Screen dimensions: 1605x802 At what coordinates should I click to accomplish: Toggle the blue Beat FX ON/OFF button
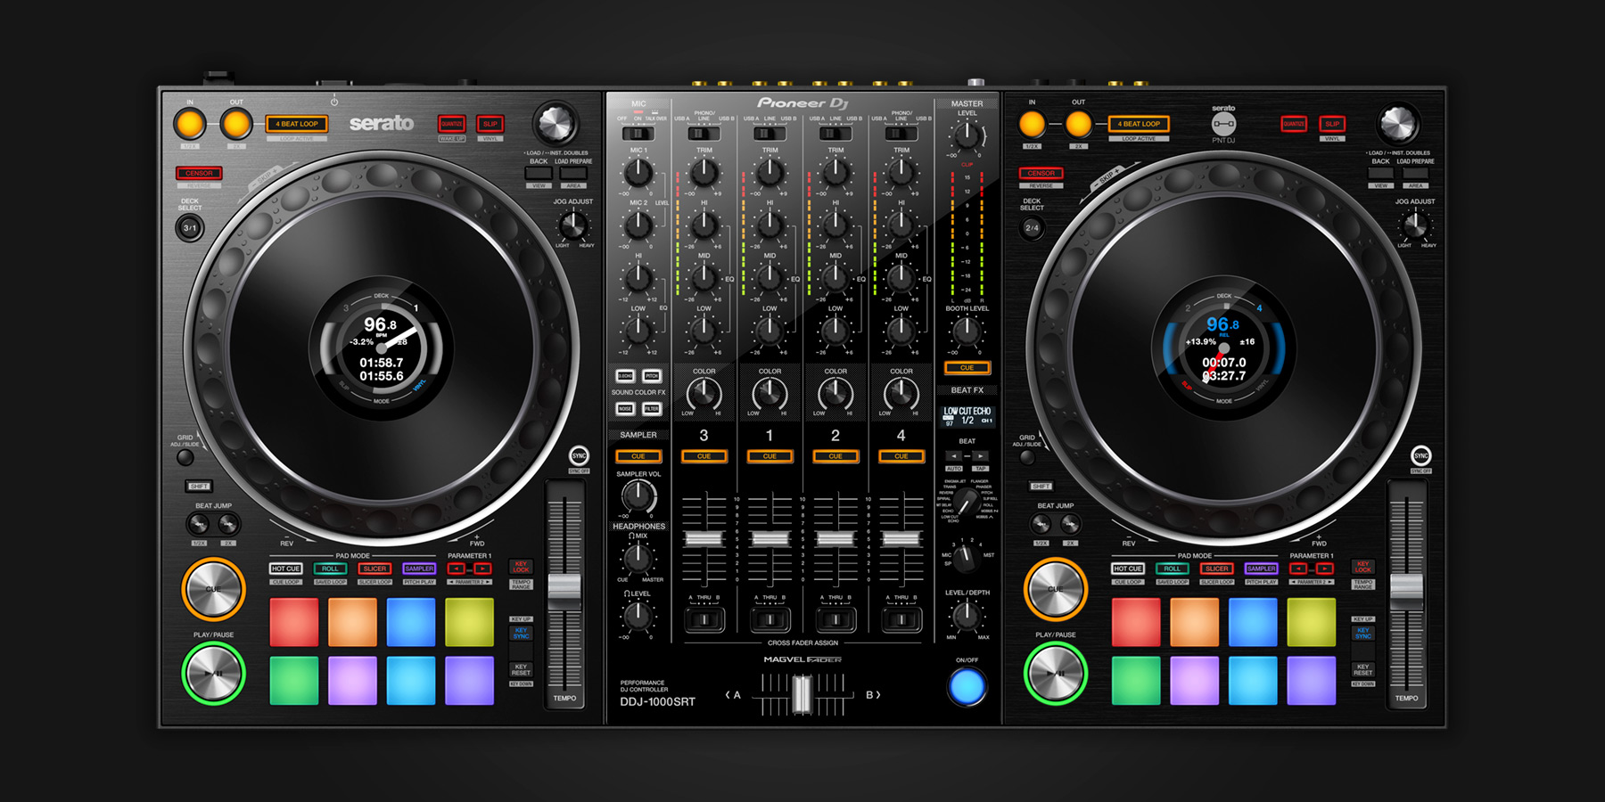(967, 686)
